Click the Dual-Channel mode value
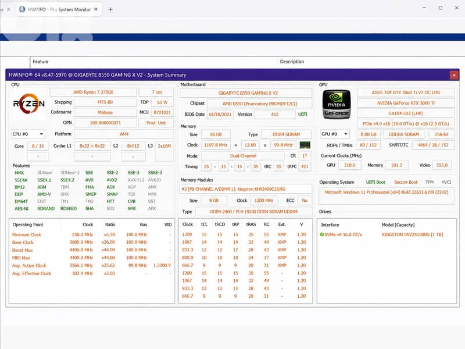This screenshot has height=349, width=465. (243, 156)
